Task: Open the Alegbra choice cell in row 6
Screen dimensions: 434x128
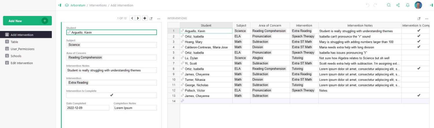Action: pos(270,58)
